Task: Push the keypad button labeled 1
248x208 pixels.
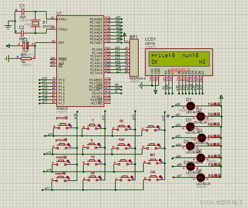Action: coord(93,127)
